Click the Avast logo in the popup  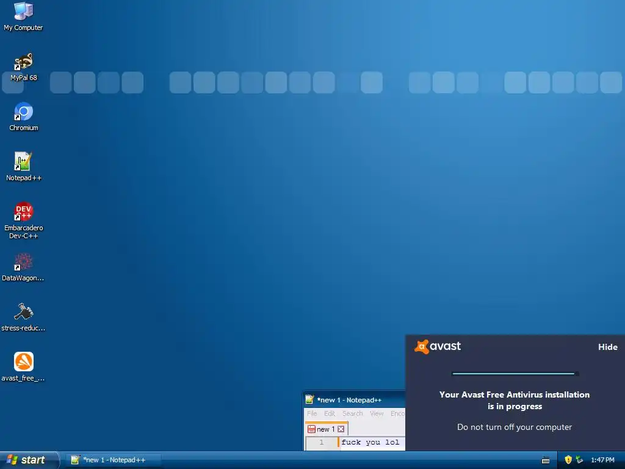click(x=438, y=347)
